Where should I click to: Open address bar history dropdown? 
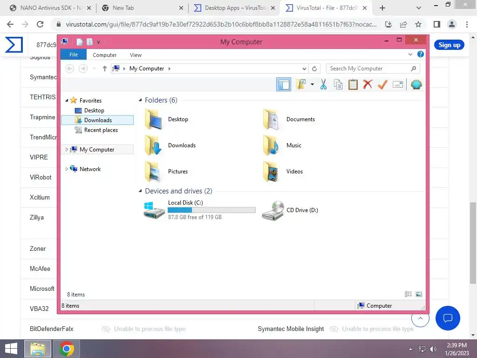point(304,69)
